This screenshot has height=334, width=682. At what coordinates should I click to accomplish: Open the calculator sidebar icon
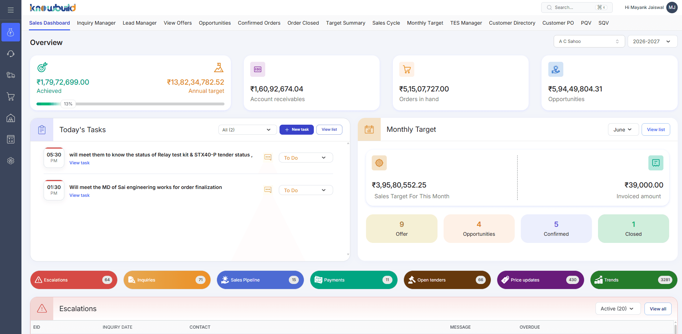11,139
